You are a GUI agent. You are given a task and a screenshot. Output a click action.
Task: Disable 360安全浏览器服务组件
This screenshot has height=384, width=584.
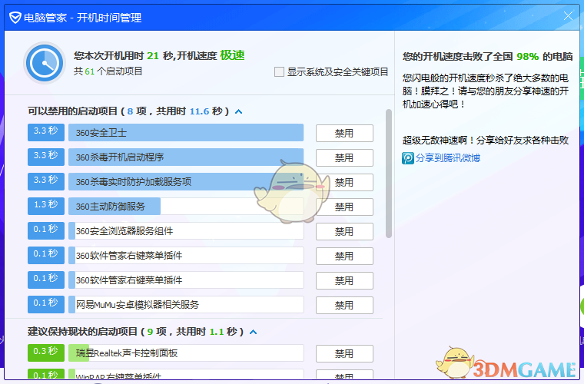344,231
